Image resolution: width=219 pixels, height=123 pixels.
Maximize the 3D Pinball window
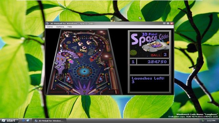[x=168, y=23]
